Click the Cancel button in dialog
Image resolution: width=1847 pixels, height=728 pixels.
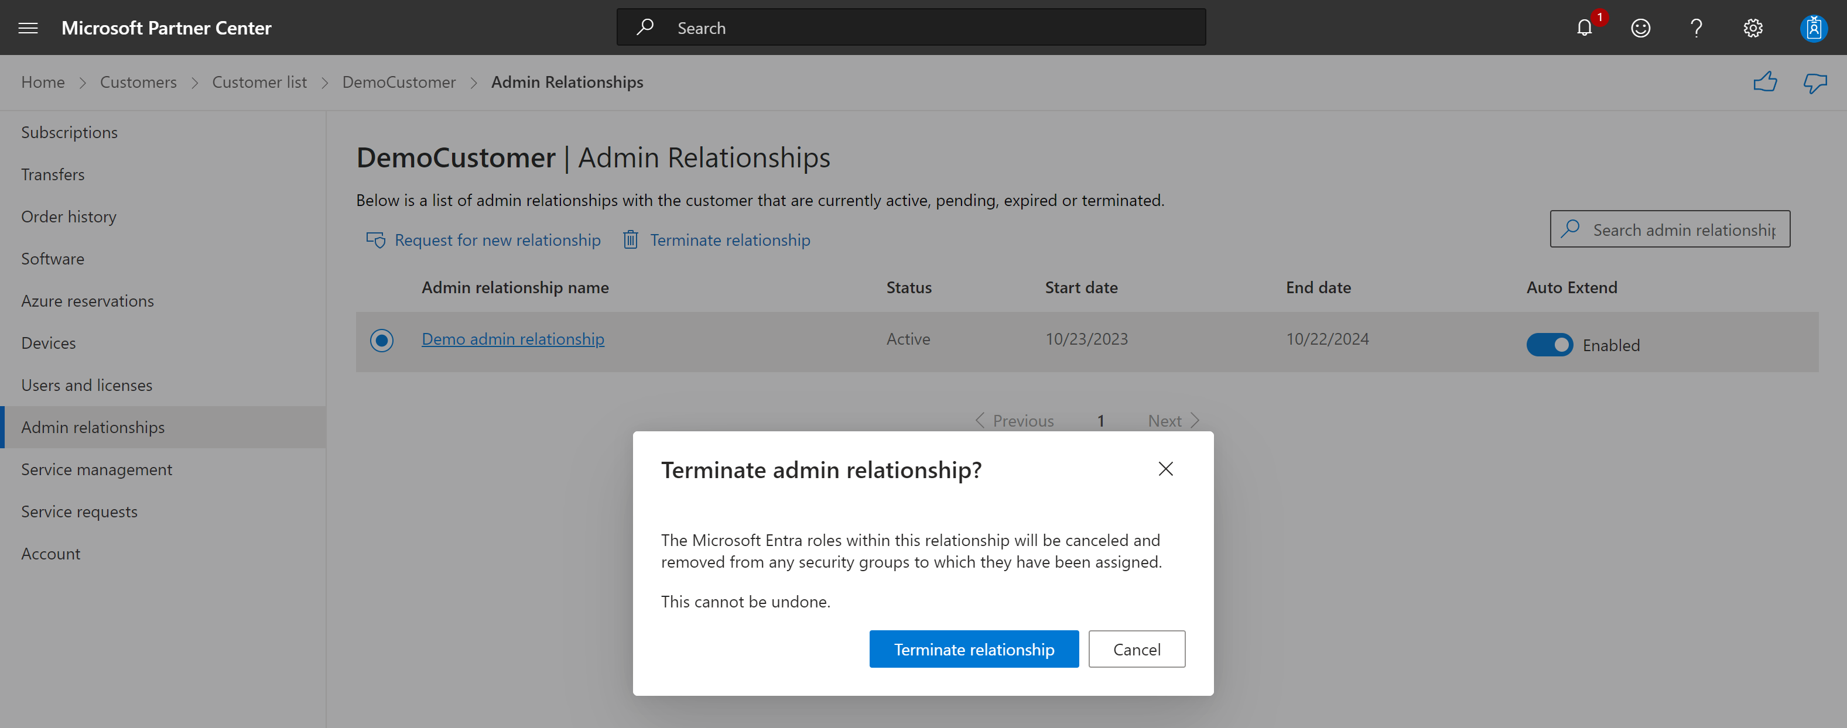click(1134, 648)
